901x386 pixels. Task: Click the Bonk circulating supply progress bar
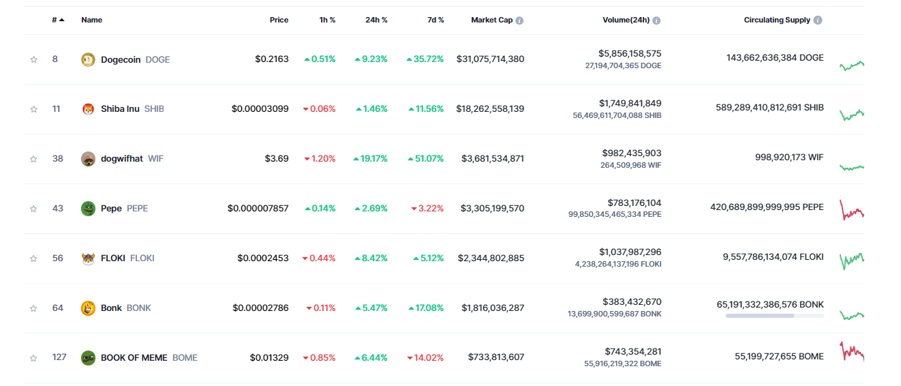775,316
